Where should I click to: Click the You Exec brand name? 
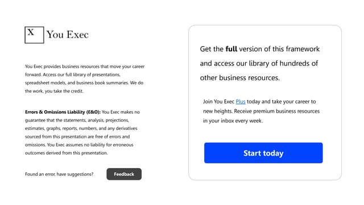click(x=67, y=35)
